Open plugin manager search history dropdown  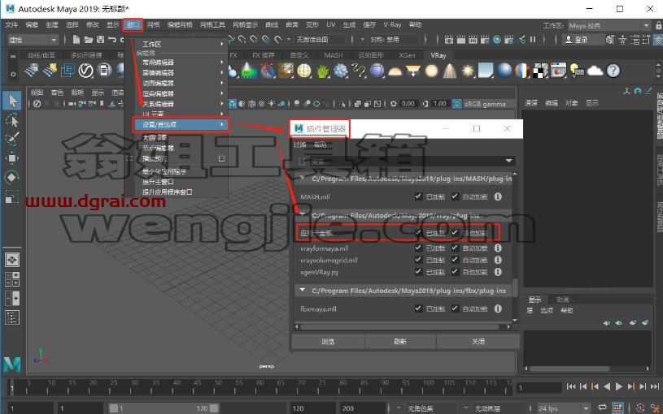click(x=508, y=161)
